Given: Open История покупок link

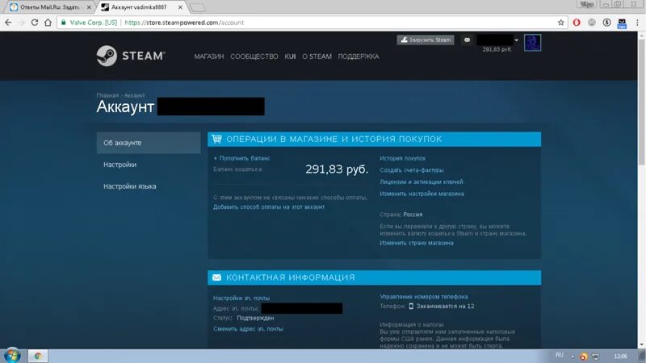Looking at the screenshot, I should coord(402,158).
